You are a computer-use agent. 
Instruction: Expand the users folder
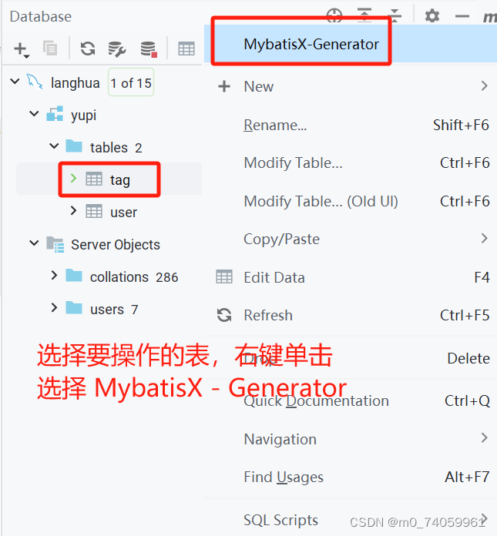[x=54, y=307]
